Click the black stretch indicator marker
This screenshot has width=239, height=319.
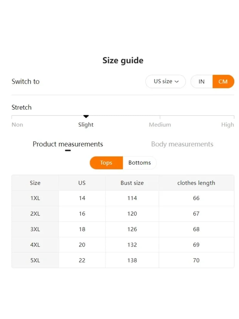[x=86, y=116]
